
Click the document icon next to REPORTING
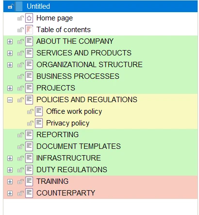[29, 135]
